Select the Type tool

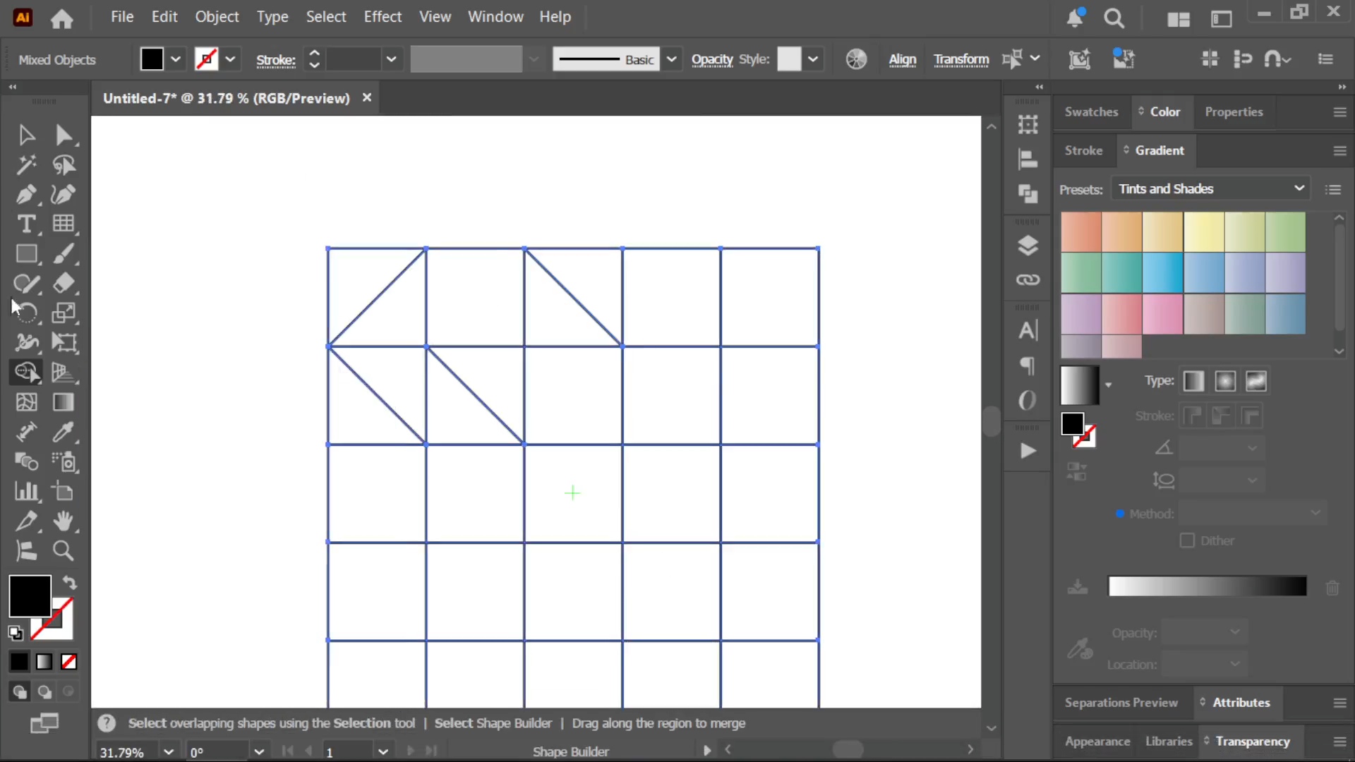[26, 224]
